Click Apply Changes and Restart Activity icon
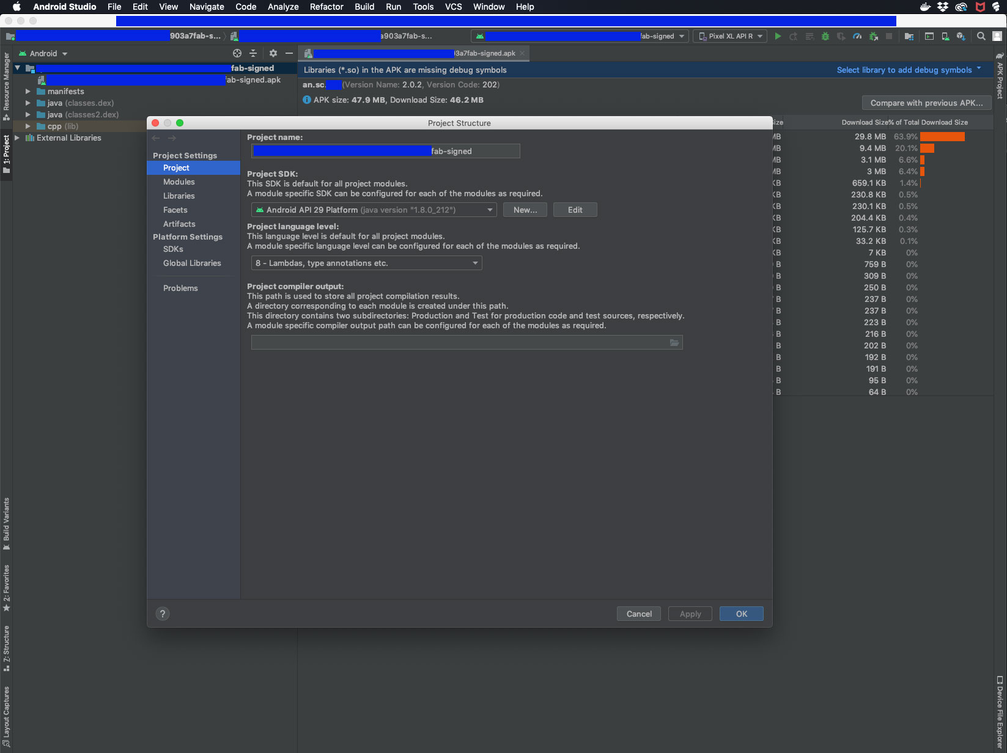The image size is (1007, 753). (x=794, y=36)
